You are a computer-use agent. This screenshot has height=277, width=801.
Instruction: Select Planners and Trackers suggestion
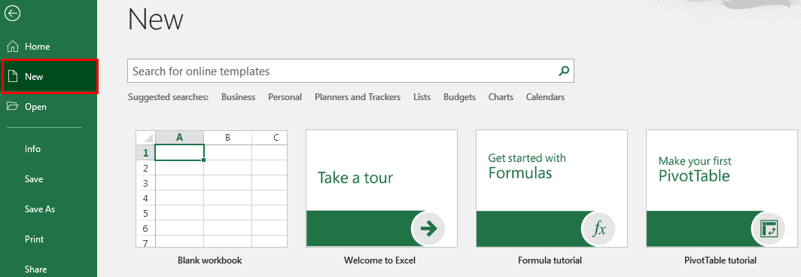[x=358, y=96]
